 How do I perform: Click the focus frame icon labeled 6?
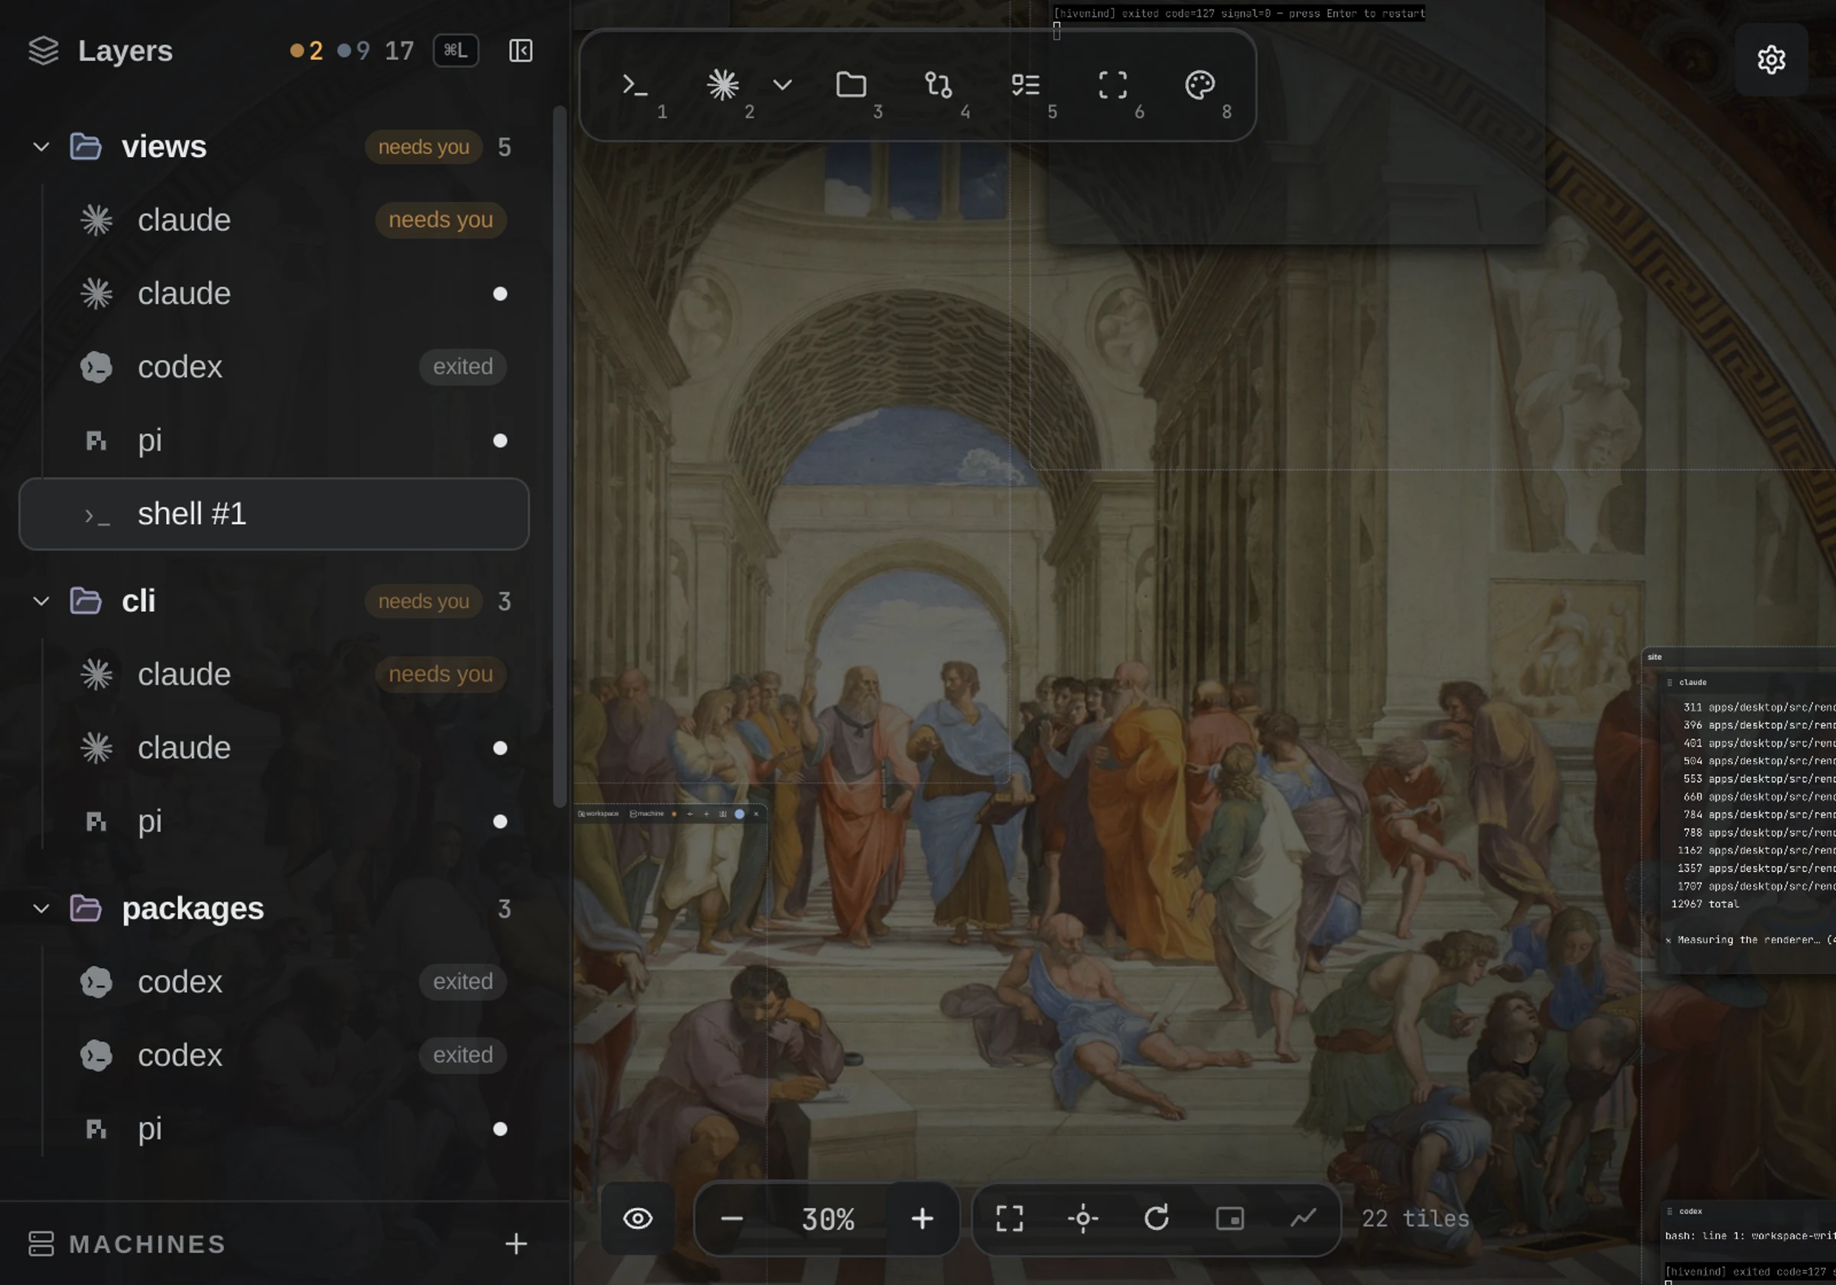tap(1112, 85)
